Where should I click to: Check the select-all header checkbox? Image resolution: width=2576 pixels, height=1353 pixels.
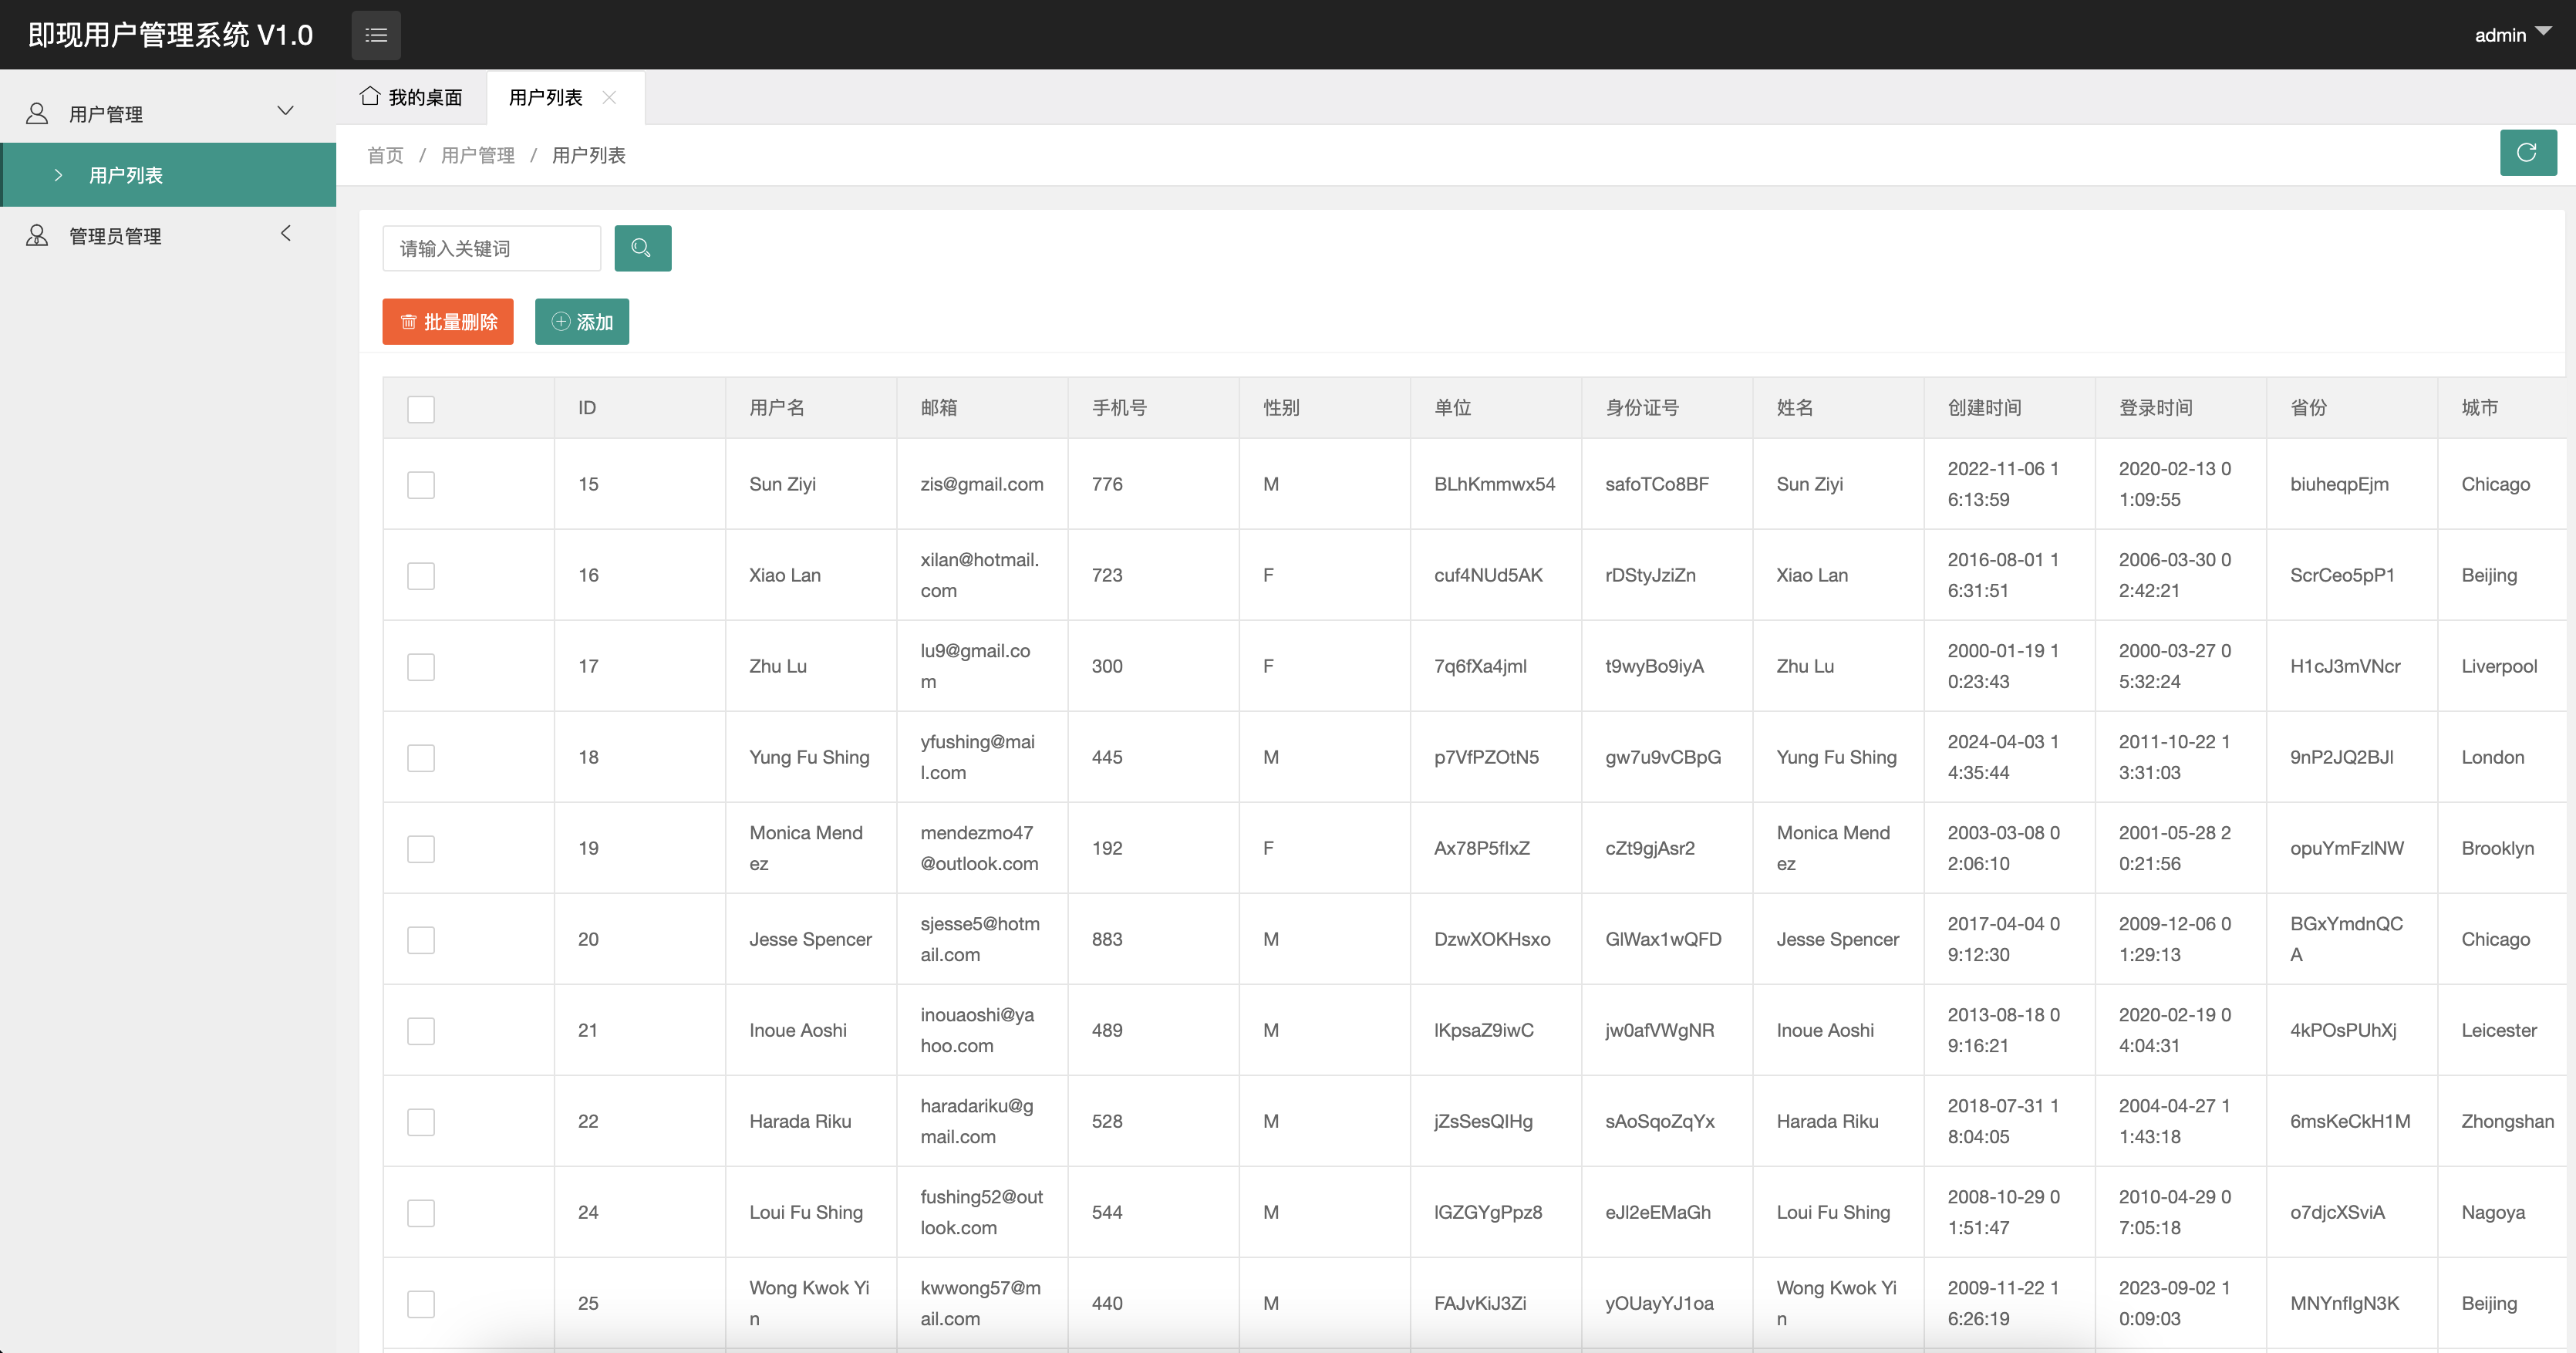click(x=421, y=409)
